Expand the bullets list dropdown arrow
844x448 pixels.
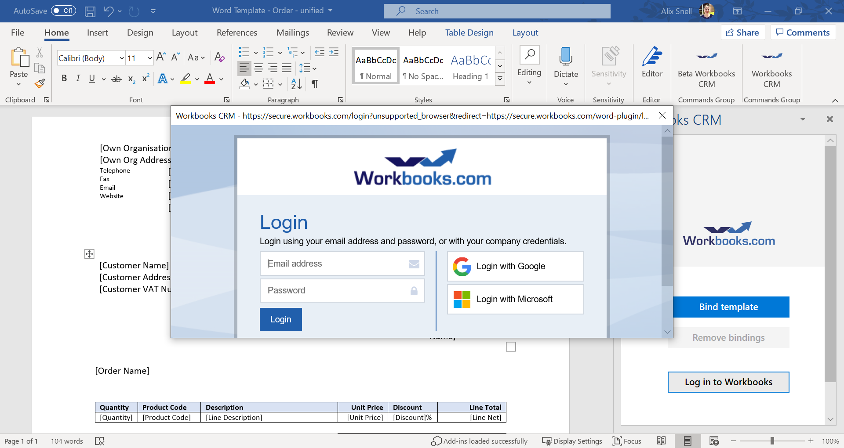click(256, 53)
